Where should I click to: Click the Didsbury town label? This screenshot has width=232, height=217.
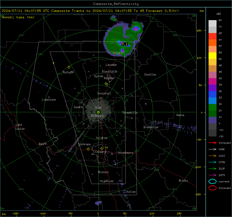(97, 116)
